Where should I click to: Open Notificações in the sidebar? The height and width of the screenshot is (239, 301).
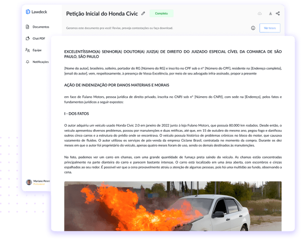tap(37, 62)
